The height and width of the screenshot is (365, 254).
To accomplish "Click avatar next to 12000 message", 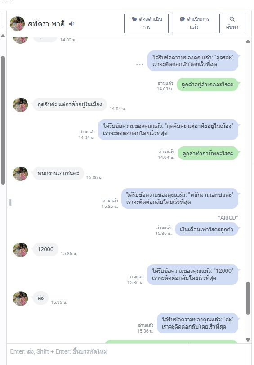I will [x=21, y=250].
